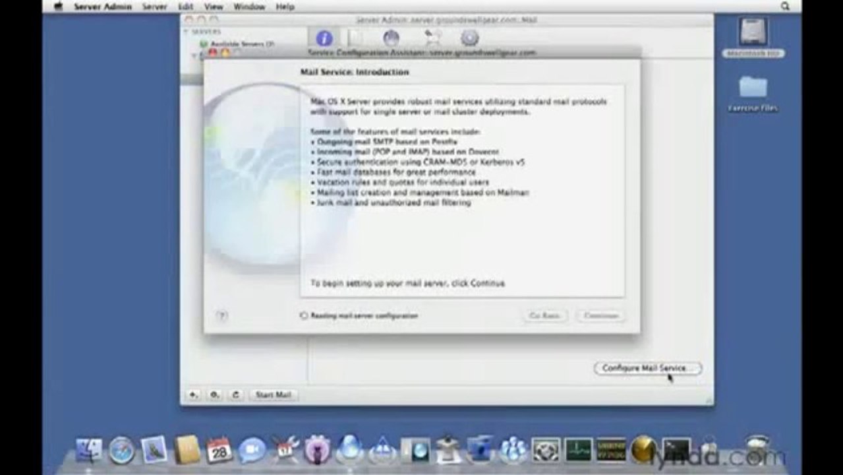Open the Window menu
The width and height of the screenshot is (843, 475).
(249, 7)
